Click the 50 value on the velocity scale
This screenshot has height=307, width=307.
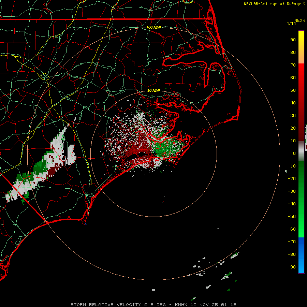tap(293, 90)
